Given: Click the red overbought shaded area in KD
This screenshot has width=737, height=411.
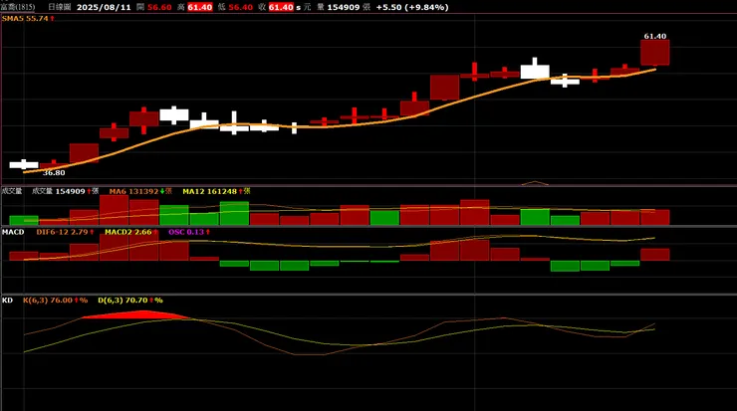Looking at the screenshot, I should click(x=136, y=314).
